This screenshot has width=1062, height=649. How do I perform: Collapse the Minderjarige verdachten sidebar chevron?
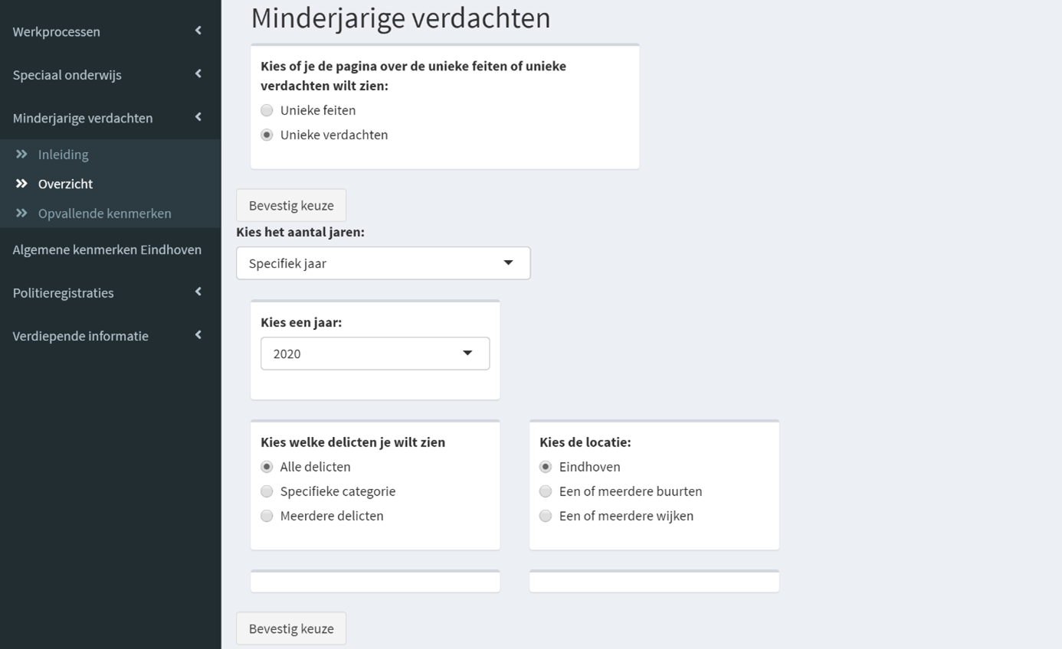coord(198,117)
